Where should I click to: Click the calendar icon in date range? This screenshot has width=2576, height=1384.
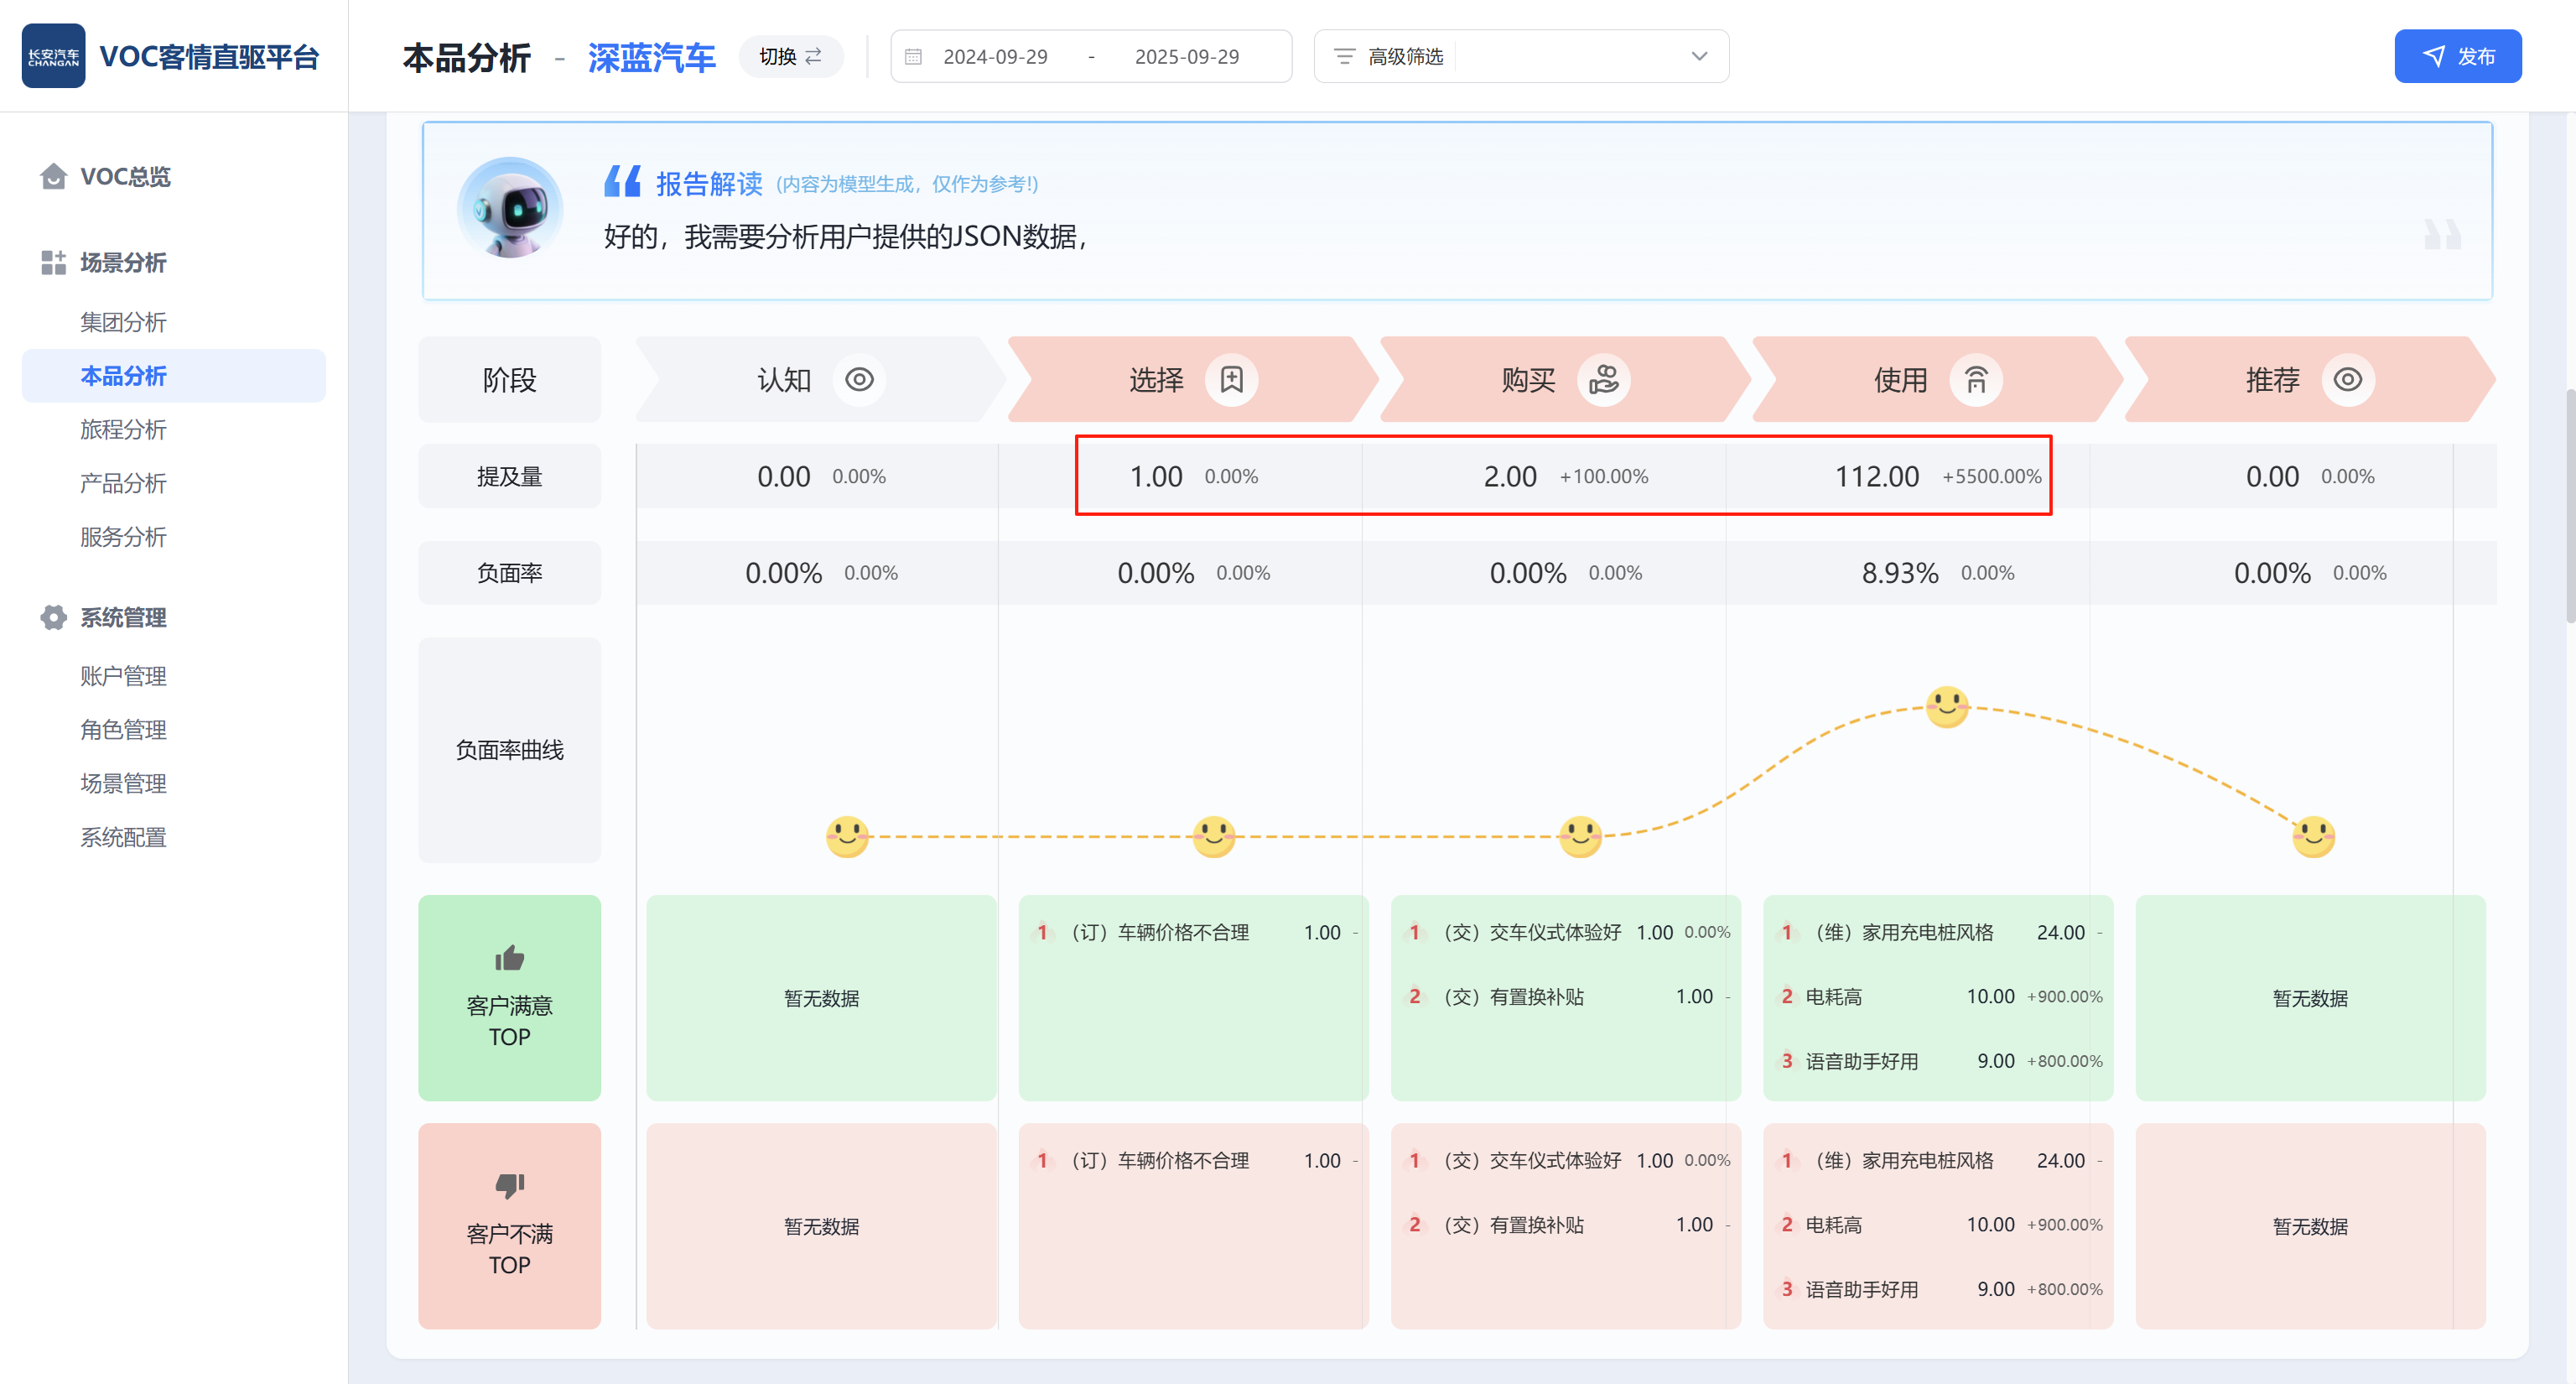(913, 57)
